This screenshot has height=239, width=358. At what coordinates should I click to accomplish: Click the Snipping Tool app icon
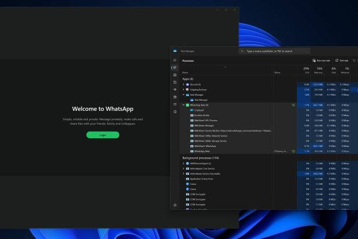(x=187, y=90)
